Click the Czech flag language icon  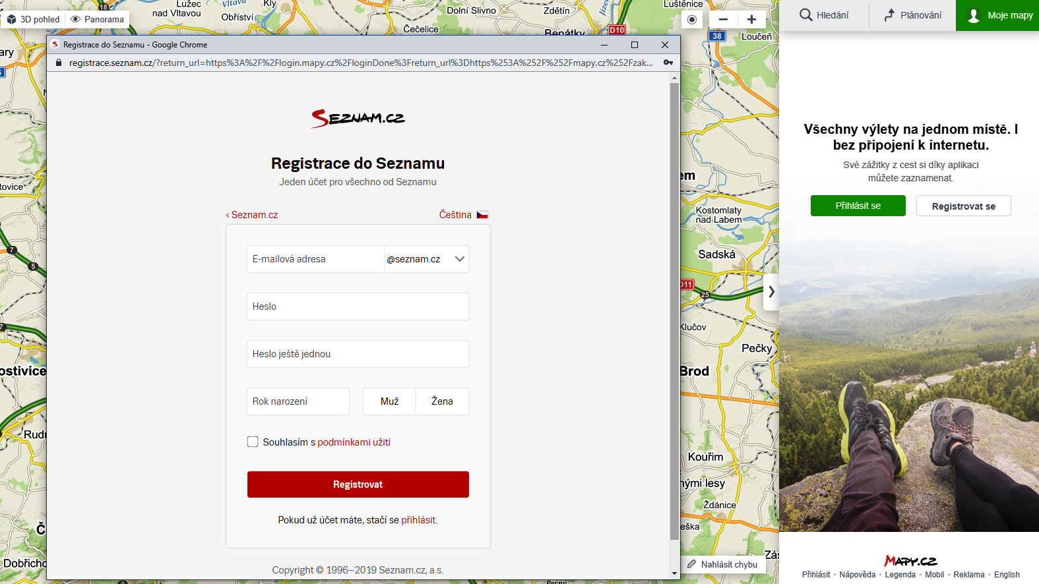[x=482, y=215]
